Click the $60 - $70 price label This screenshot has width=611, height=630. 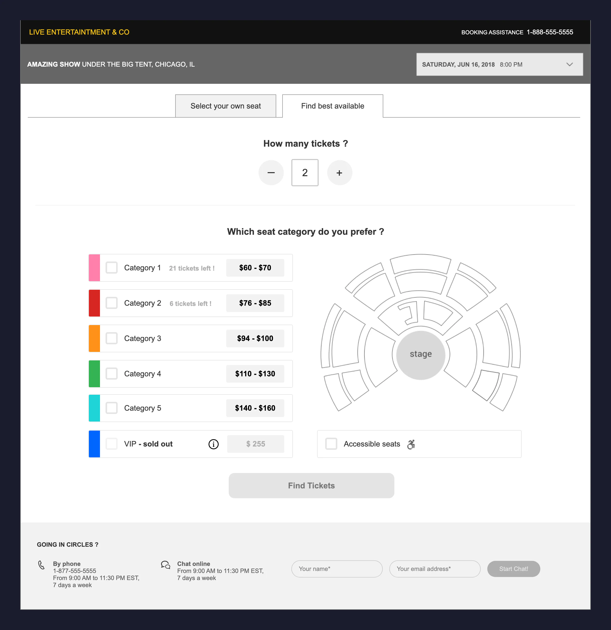click(255, 268)
